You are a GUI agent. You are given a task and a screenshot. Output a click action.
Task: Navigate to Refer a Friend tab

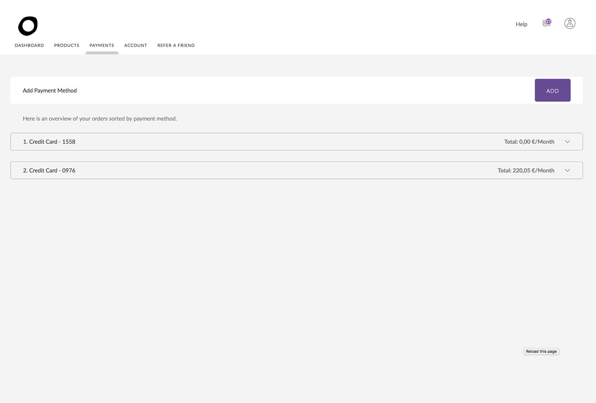176,45
